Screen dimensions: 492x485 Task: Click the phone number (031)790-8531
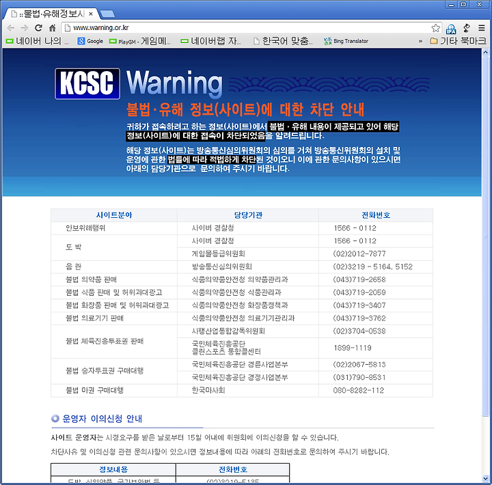pos(359,377)
